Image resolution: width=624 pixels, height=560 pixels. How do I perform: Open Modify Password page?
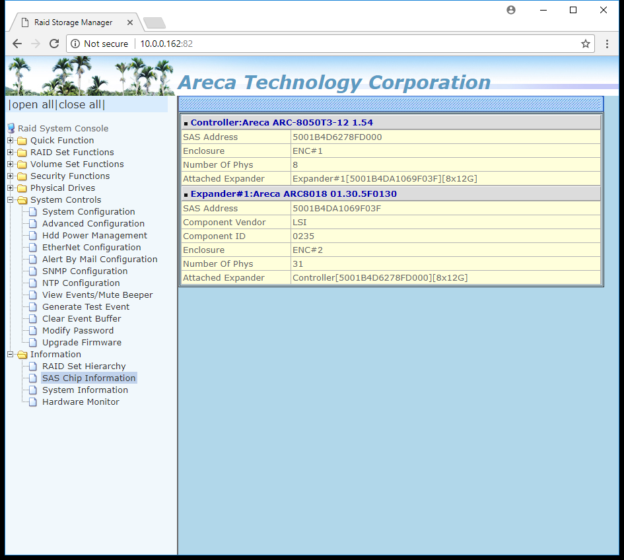[78, 331]
